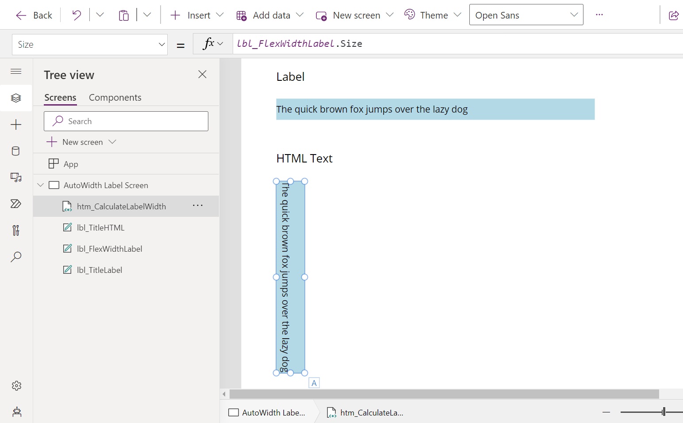Open the Media pane icon

point(16,178)
